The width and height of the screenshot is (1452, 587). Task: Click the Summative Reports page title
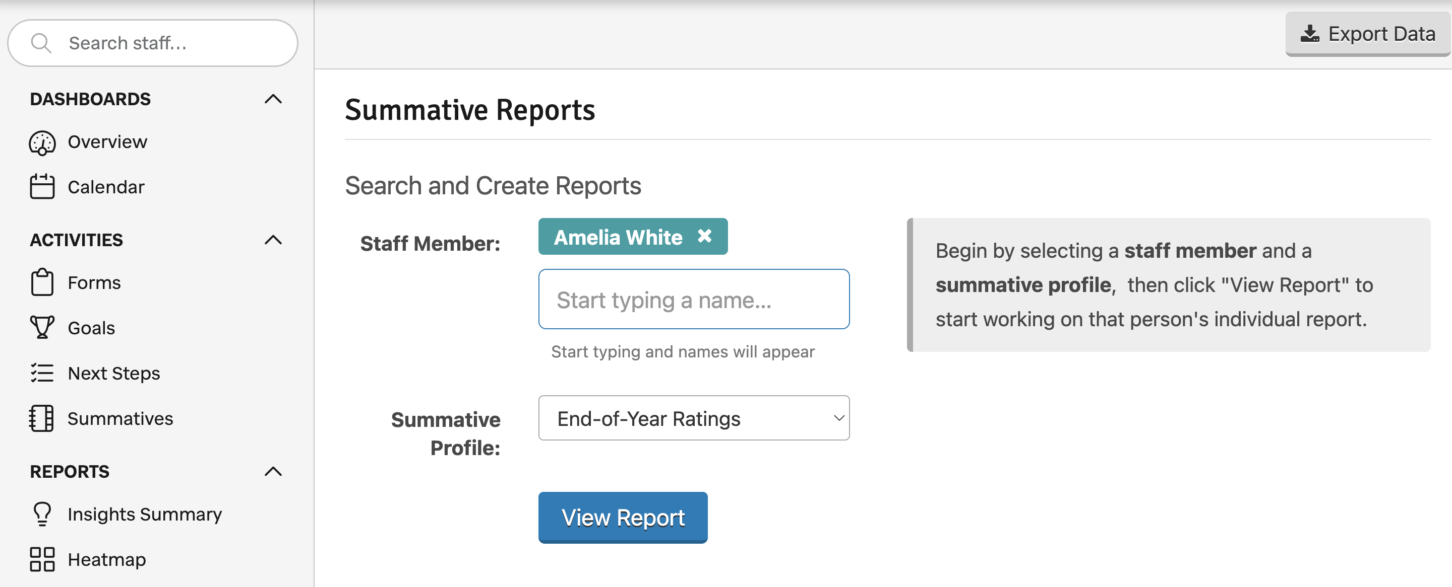click(x=469, y=110)
